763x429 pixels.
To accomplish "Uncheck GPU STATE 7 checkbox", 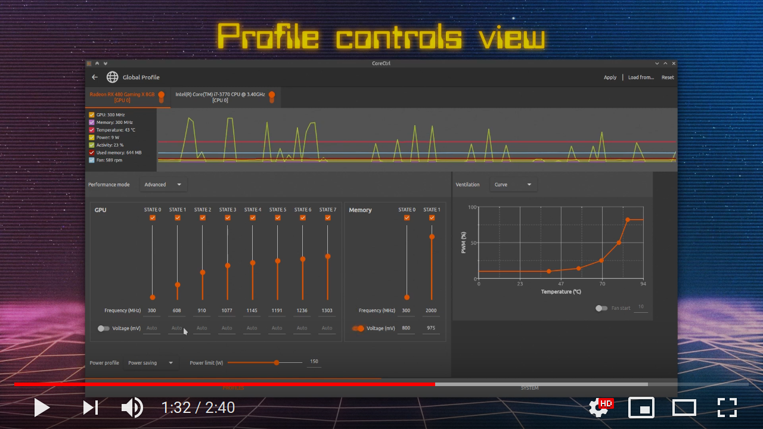I will tap(328, 218).
